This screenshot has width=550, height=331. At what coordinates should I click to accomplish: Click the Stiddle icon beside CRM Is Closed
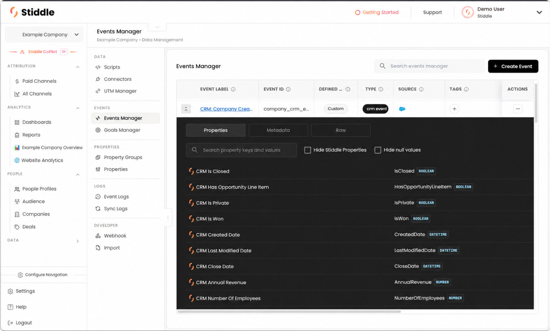pos(191,171)
